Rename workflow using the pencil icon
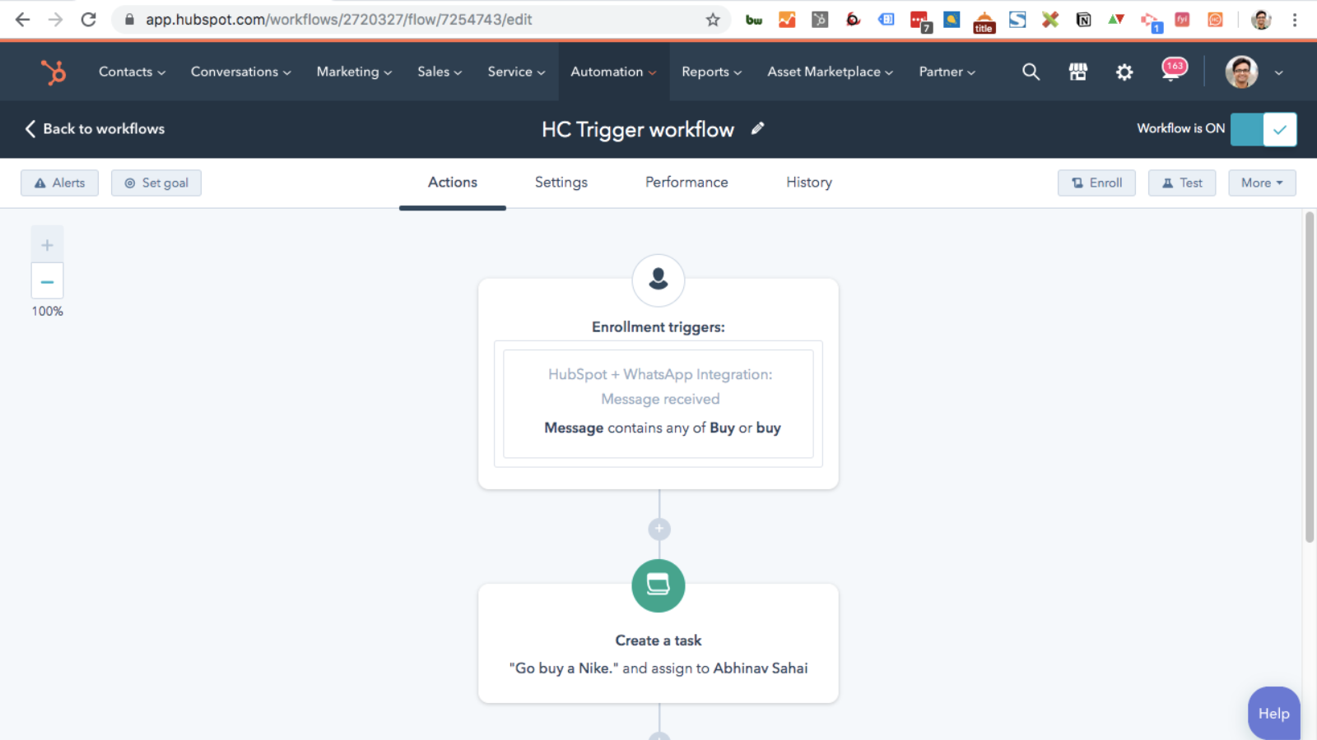 (757, 128)
